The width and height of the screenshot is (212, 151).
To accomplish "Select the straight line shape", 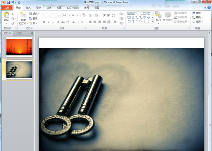I will tap(137, 13).
